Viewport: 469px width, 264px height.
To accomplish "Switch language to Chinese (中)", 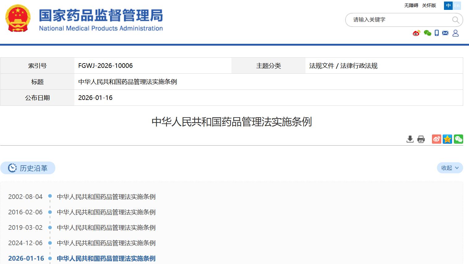I will point(448,6).
